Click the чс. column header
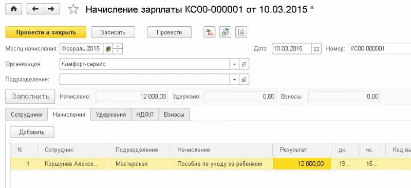 (371, 150)
